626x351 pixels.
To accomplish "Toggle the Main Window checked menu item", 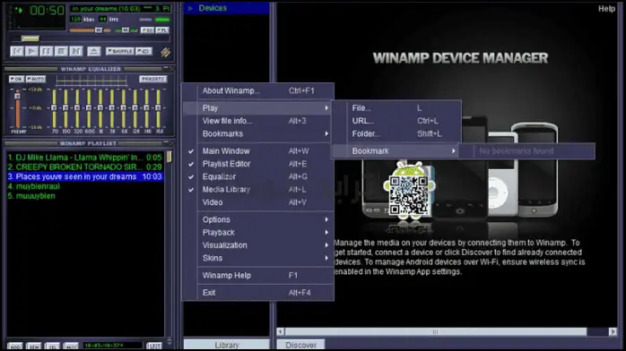I will (x=258, y=151).
